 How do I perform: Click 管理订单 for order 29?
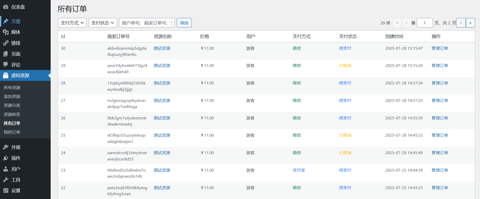[440, 65]
